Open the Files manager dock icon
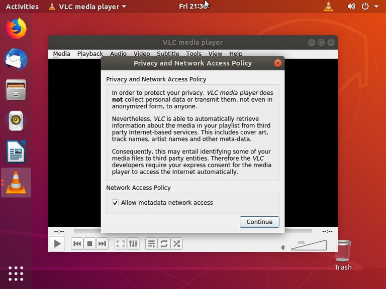Image resolution: width=386 pixels, height=289 pixels. pyautogui.click(x=16, y=90)
